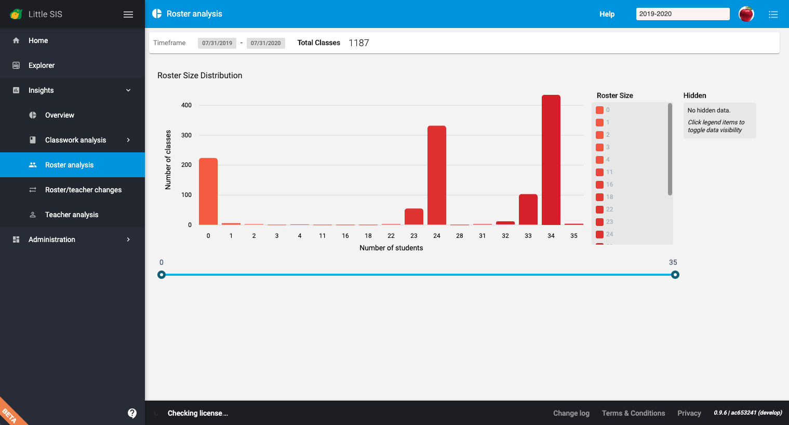
Task: Go to Roster/teacher changes
Action: (83, 190)
